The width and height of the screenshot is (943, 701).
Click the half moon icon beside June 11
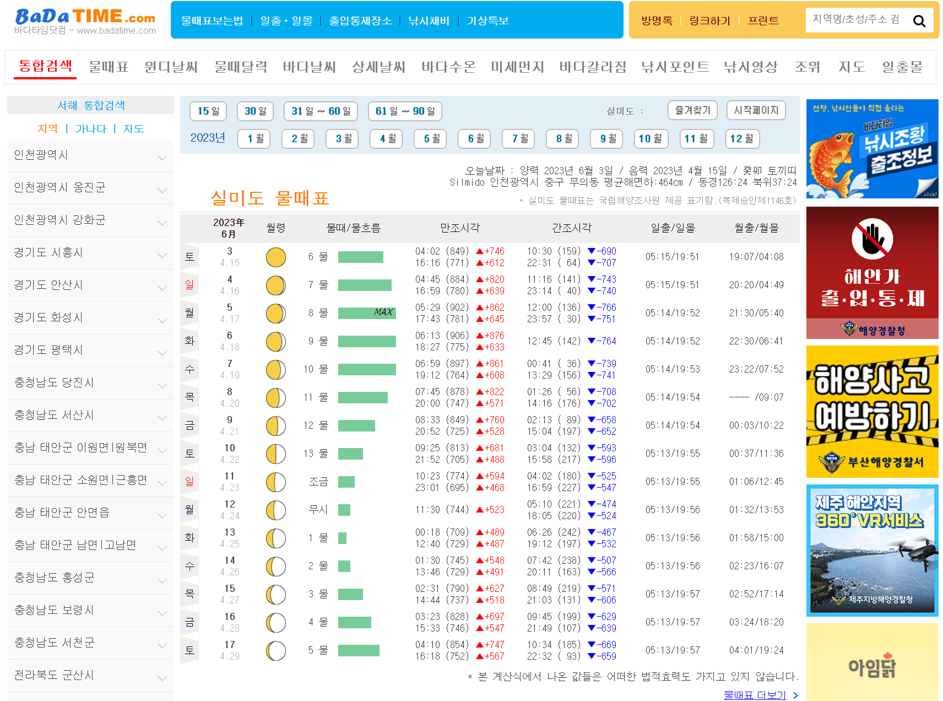click(x=275, y=482)
